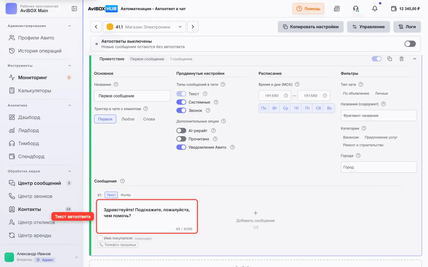Open the wallet balance 12 345,00 ₽
This screenshot has height=267, width=428.
[x=405, y=9]
